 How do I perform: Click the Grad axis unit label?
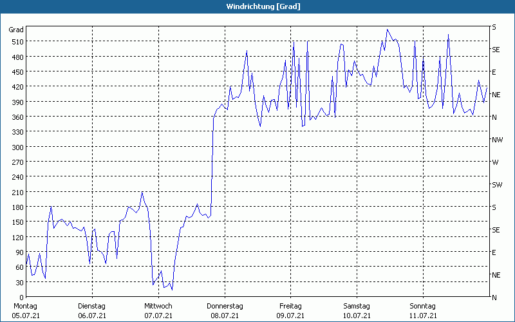coord(16,30)
